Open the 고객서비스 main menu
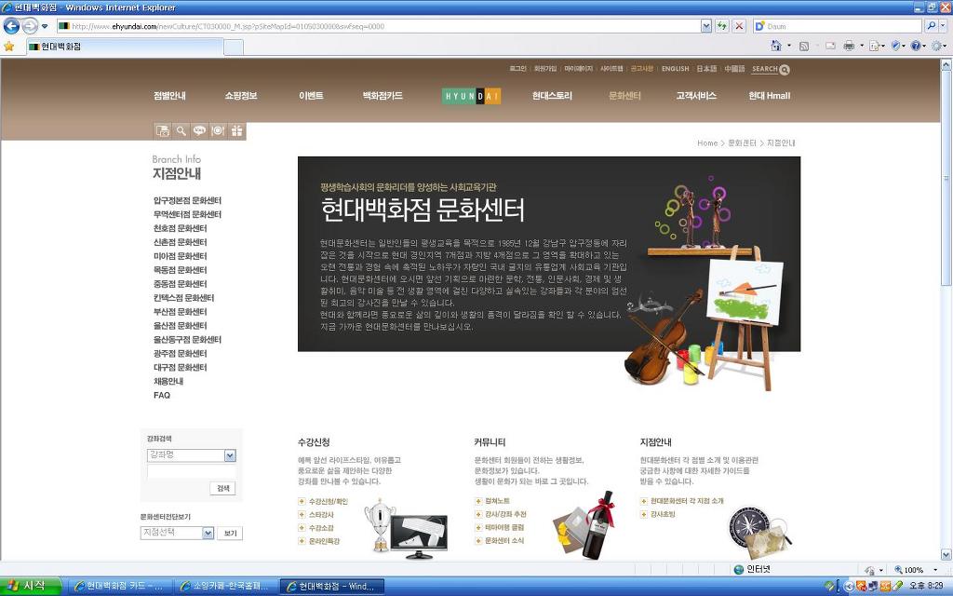The image size is (953, 596). coord(696,96)
